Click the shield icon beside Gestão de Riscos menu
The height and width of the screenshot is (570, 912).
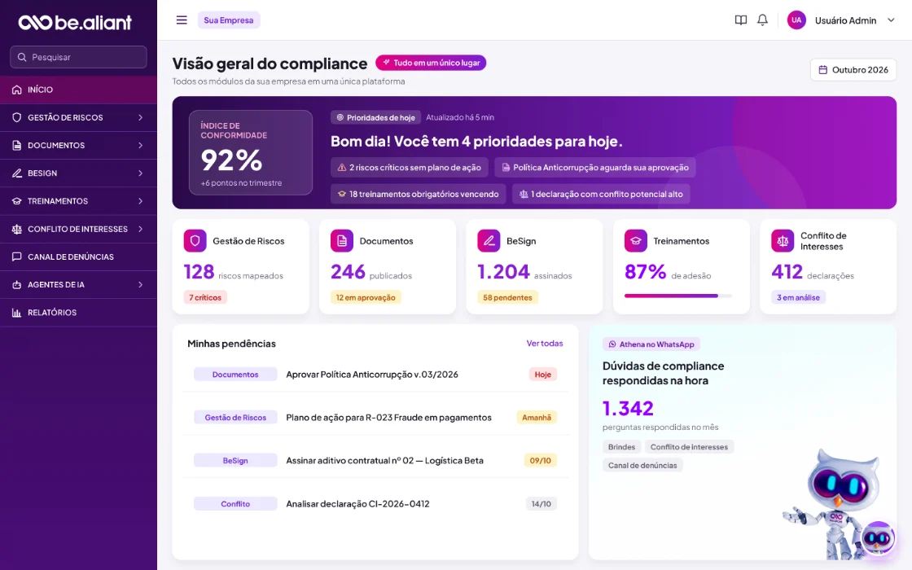(x=17, y=117)
